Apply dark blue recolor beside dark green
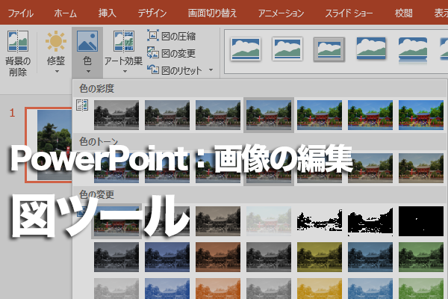The height and width of the screenshot is (299, 448). (370, 257)
